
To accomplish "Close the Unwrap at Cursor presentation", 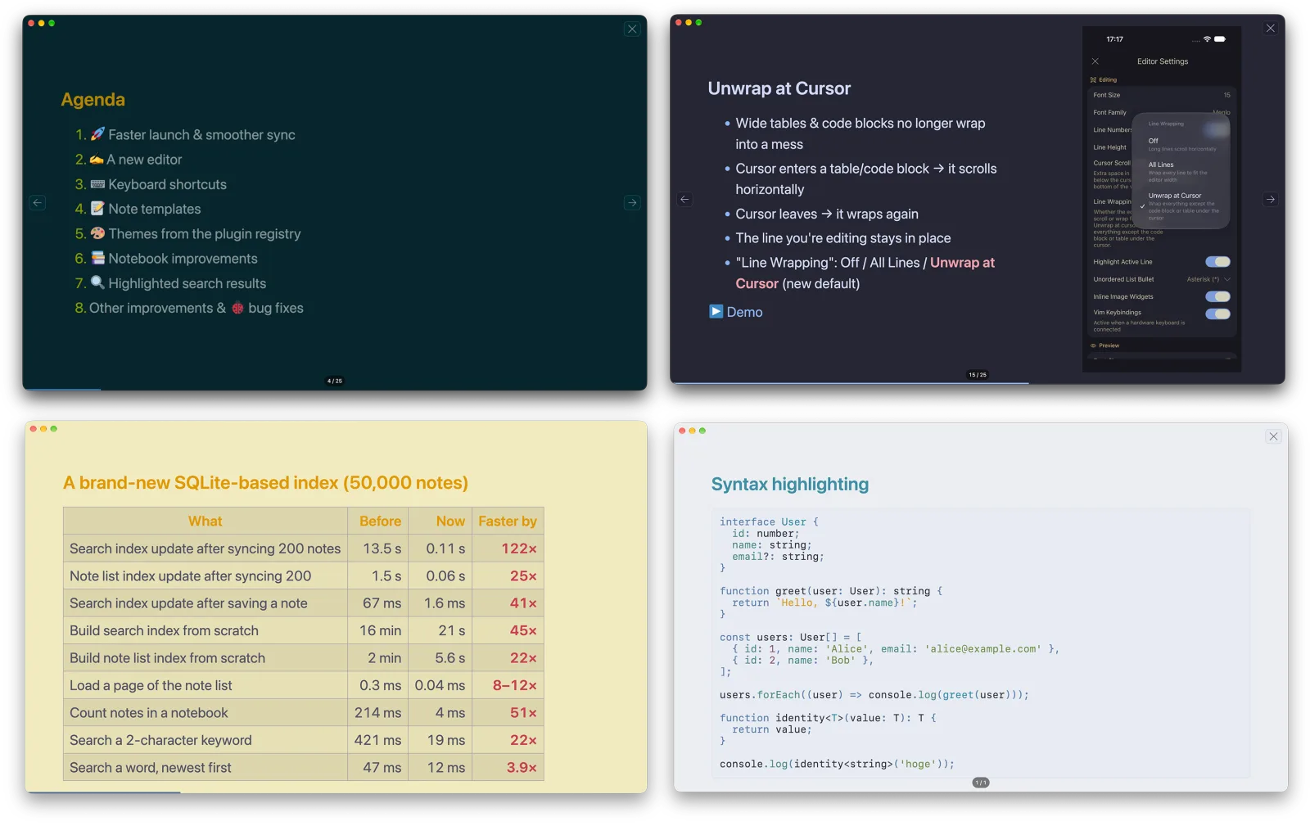I will click(1270, 28).
